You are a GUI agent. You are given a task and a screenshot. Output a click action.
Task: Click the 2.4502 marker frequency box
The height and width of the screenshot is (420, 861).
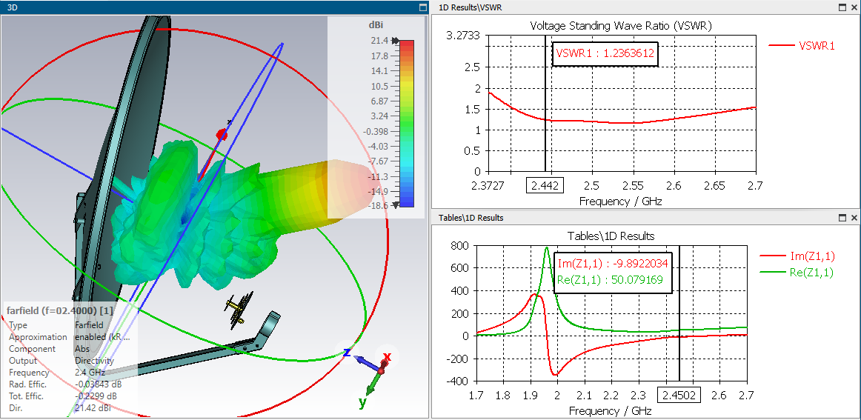[x=679, y=396]
